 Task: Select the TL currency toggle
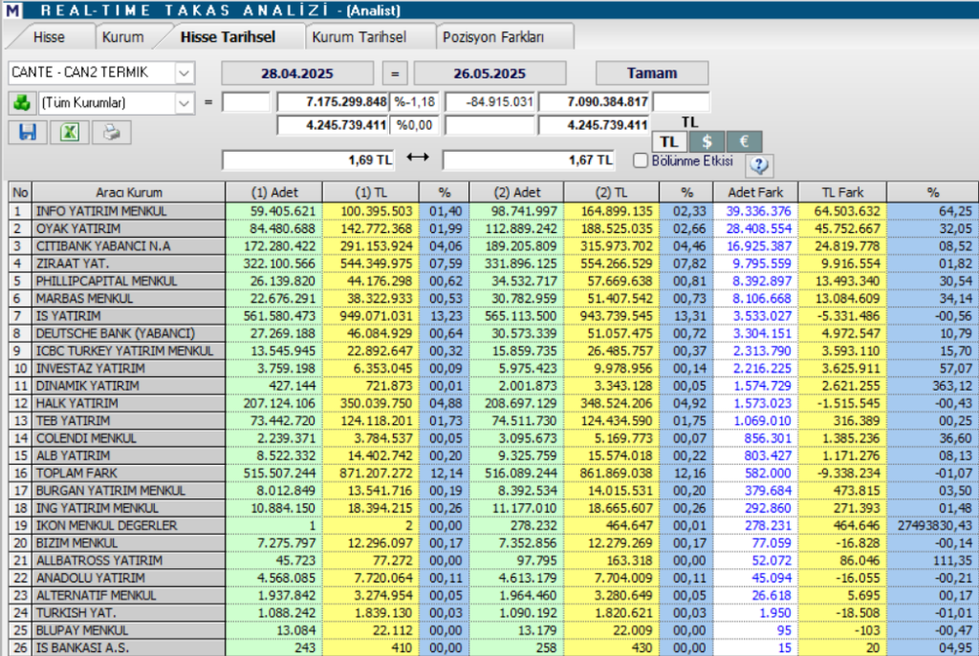669,141
